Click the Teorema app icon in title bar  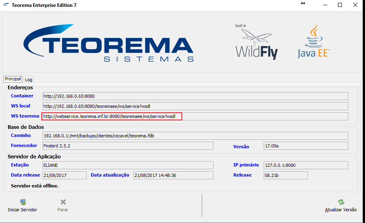coord(6,5)
